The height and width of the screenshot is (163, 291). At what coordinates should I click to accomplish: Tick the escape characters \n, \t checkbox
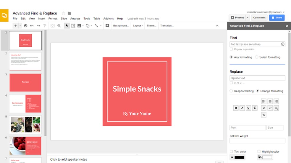click(x=231, y=83)
